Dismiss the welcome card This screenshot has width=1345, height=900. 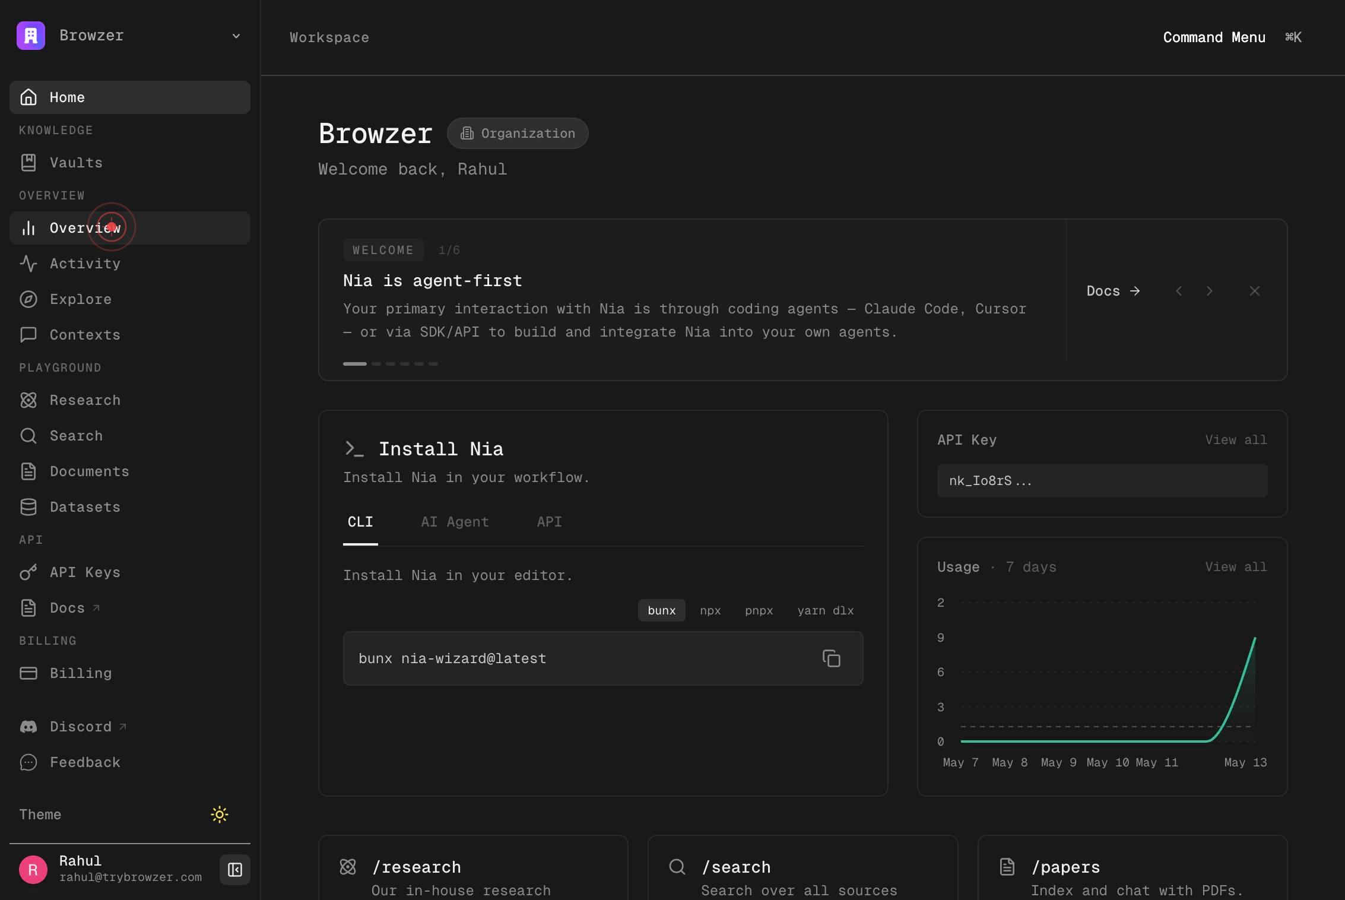click(1254, 291)
